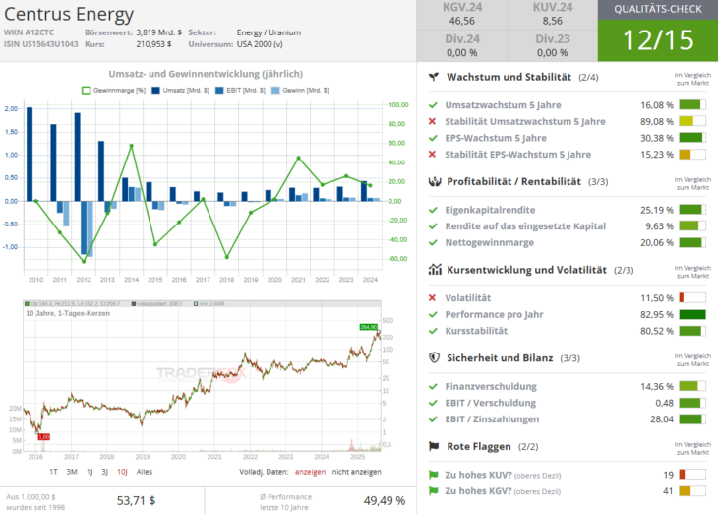
Task: Select the 1J chart timeframe
Action: point(90,472)
